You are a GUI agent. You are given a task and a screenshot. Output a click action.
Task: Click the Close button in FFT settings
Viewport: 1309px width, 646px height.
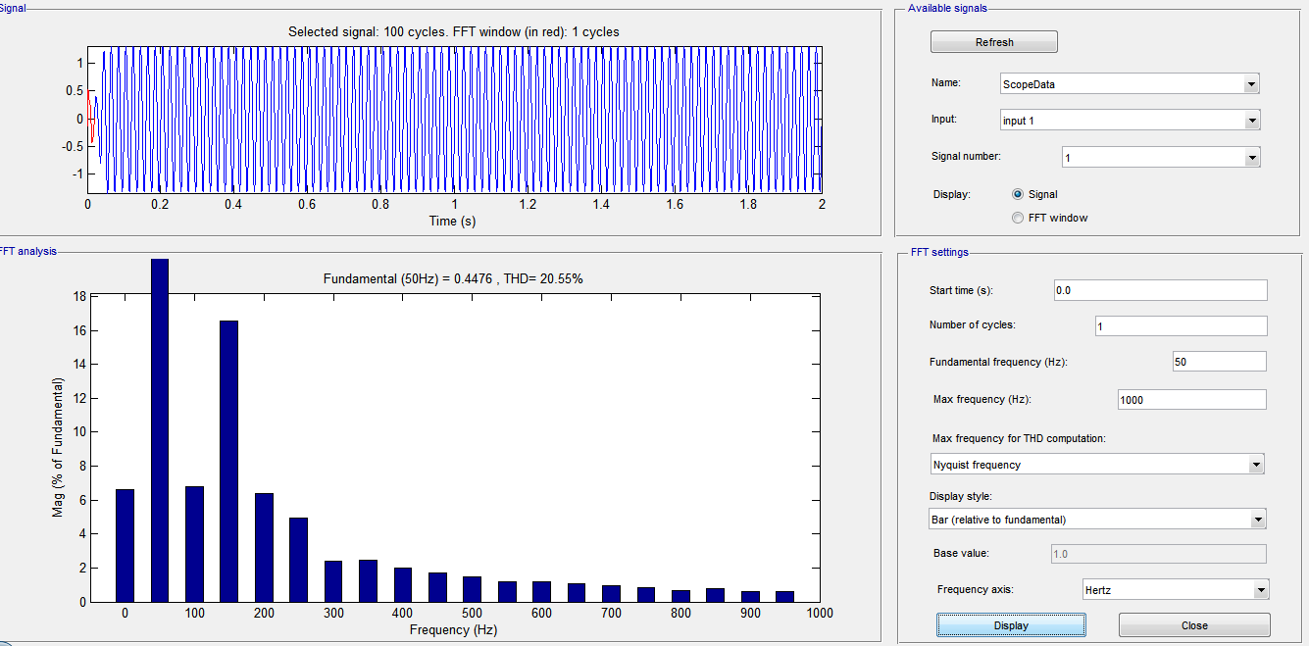tap(1193, 625)
